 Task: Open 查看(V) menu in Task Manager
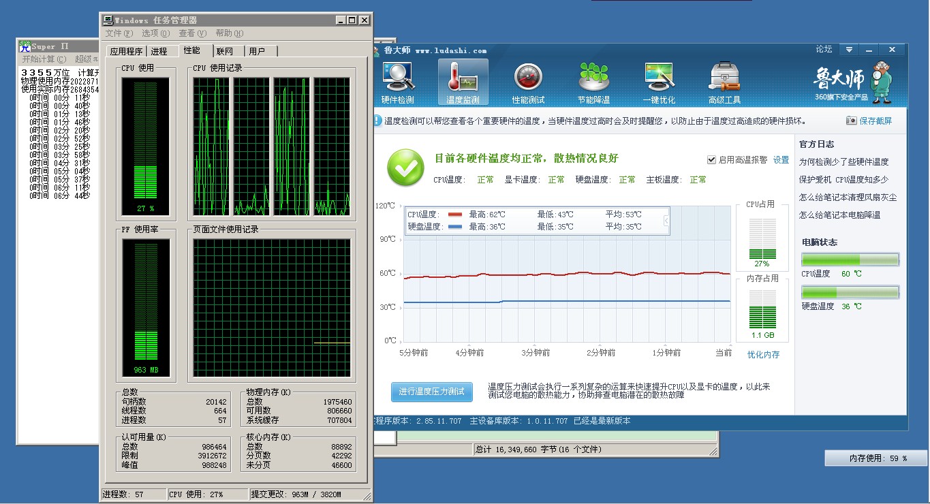(x=192, y=33)
